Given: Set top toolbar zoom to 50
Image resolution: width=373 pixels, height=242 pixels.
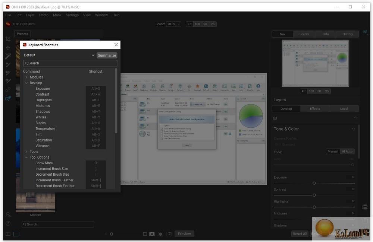Looking at the screenshot, I should (x=205, y=24).
